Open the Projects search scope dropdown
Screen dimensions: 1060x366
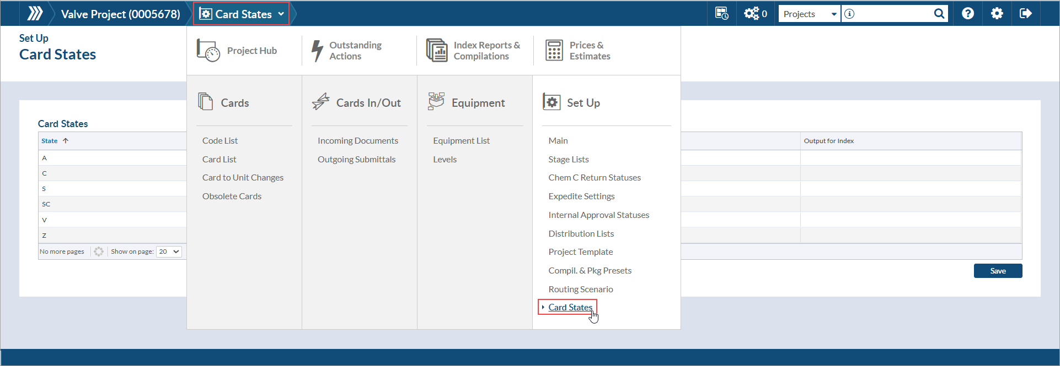point(810,14)
